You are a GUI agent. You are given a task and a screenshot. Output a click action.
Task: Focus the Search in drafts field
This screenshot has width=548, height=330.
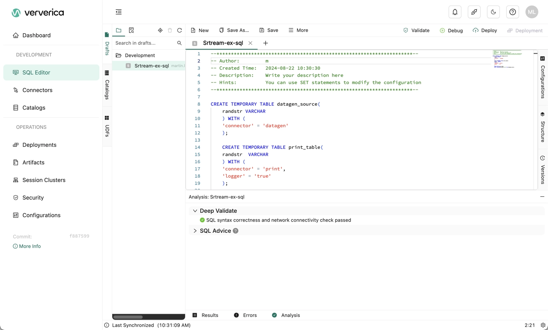(144, 43)
